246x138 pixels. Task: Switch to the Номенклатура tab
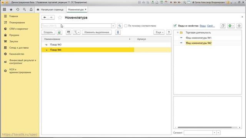[x=76, y=10]
